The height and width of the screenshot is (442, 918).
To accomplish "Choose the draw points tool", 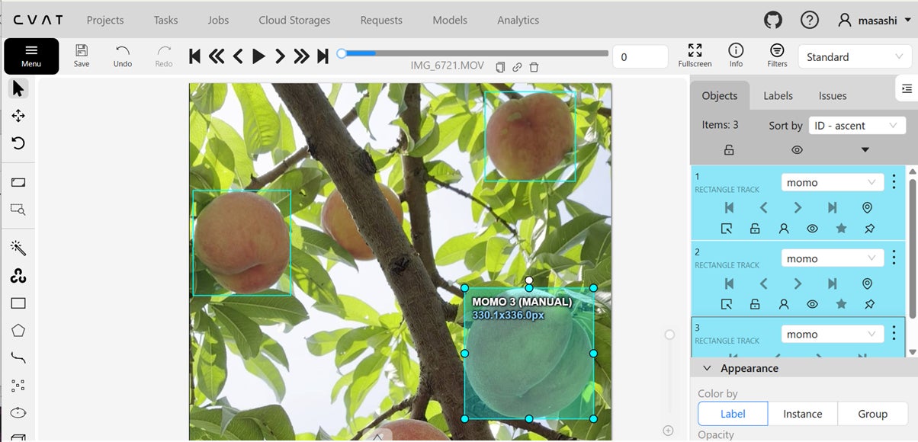I will coord(18,386).
